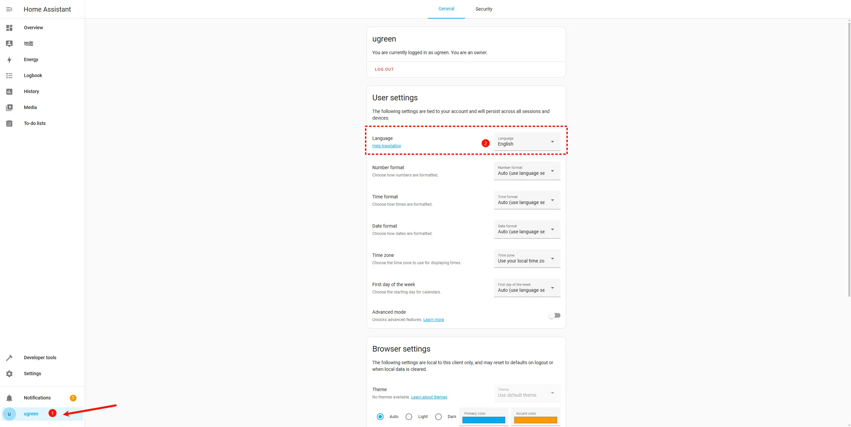This screenshot has height=427, width=851.
Task: Open Developer tools hammer icon
Action: (9, 358)
